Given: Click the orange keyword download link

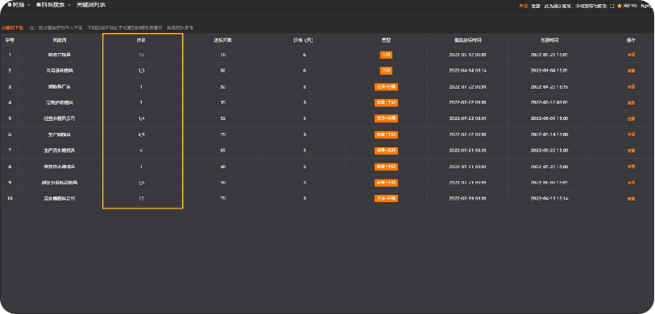Looking at the screenshot, I should click(x=12, y=28).
